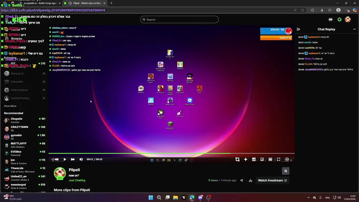Open recommended channel joe
The width and height of the screenshot is (359, 202).
click(x=24, y=162)
